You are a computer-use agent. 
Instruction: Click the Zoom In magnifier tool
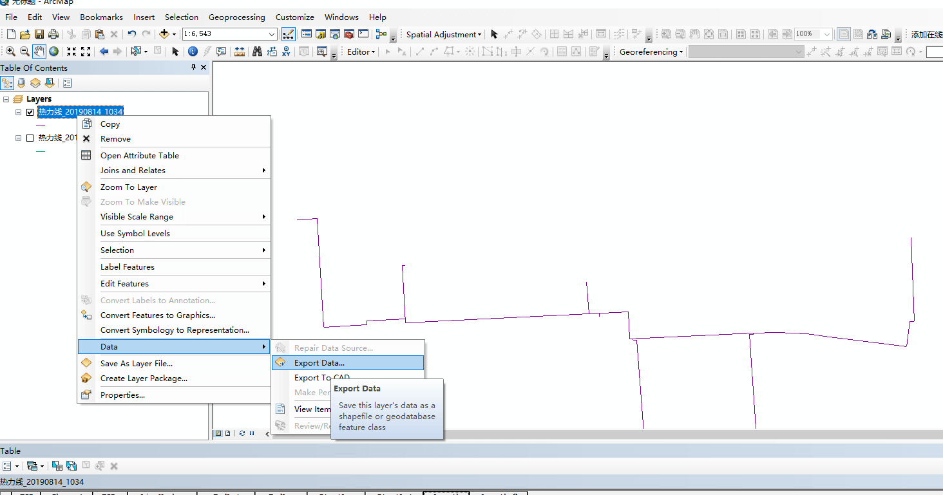[10, 51]
